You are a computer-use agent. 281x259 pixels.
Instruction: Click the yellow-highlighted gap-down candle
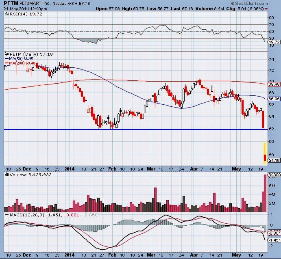click(x=265, y=153)
